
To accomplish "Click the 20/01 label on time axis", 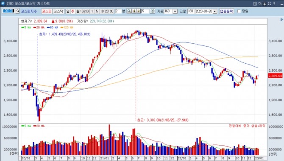I will (26, 158).
